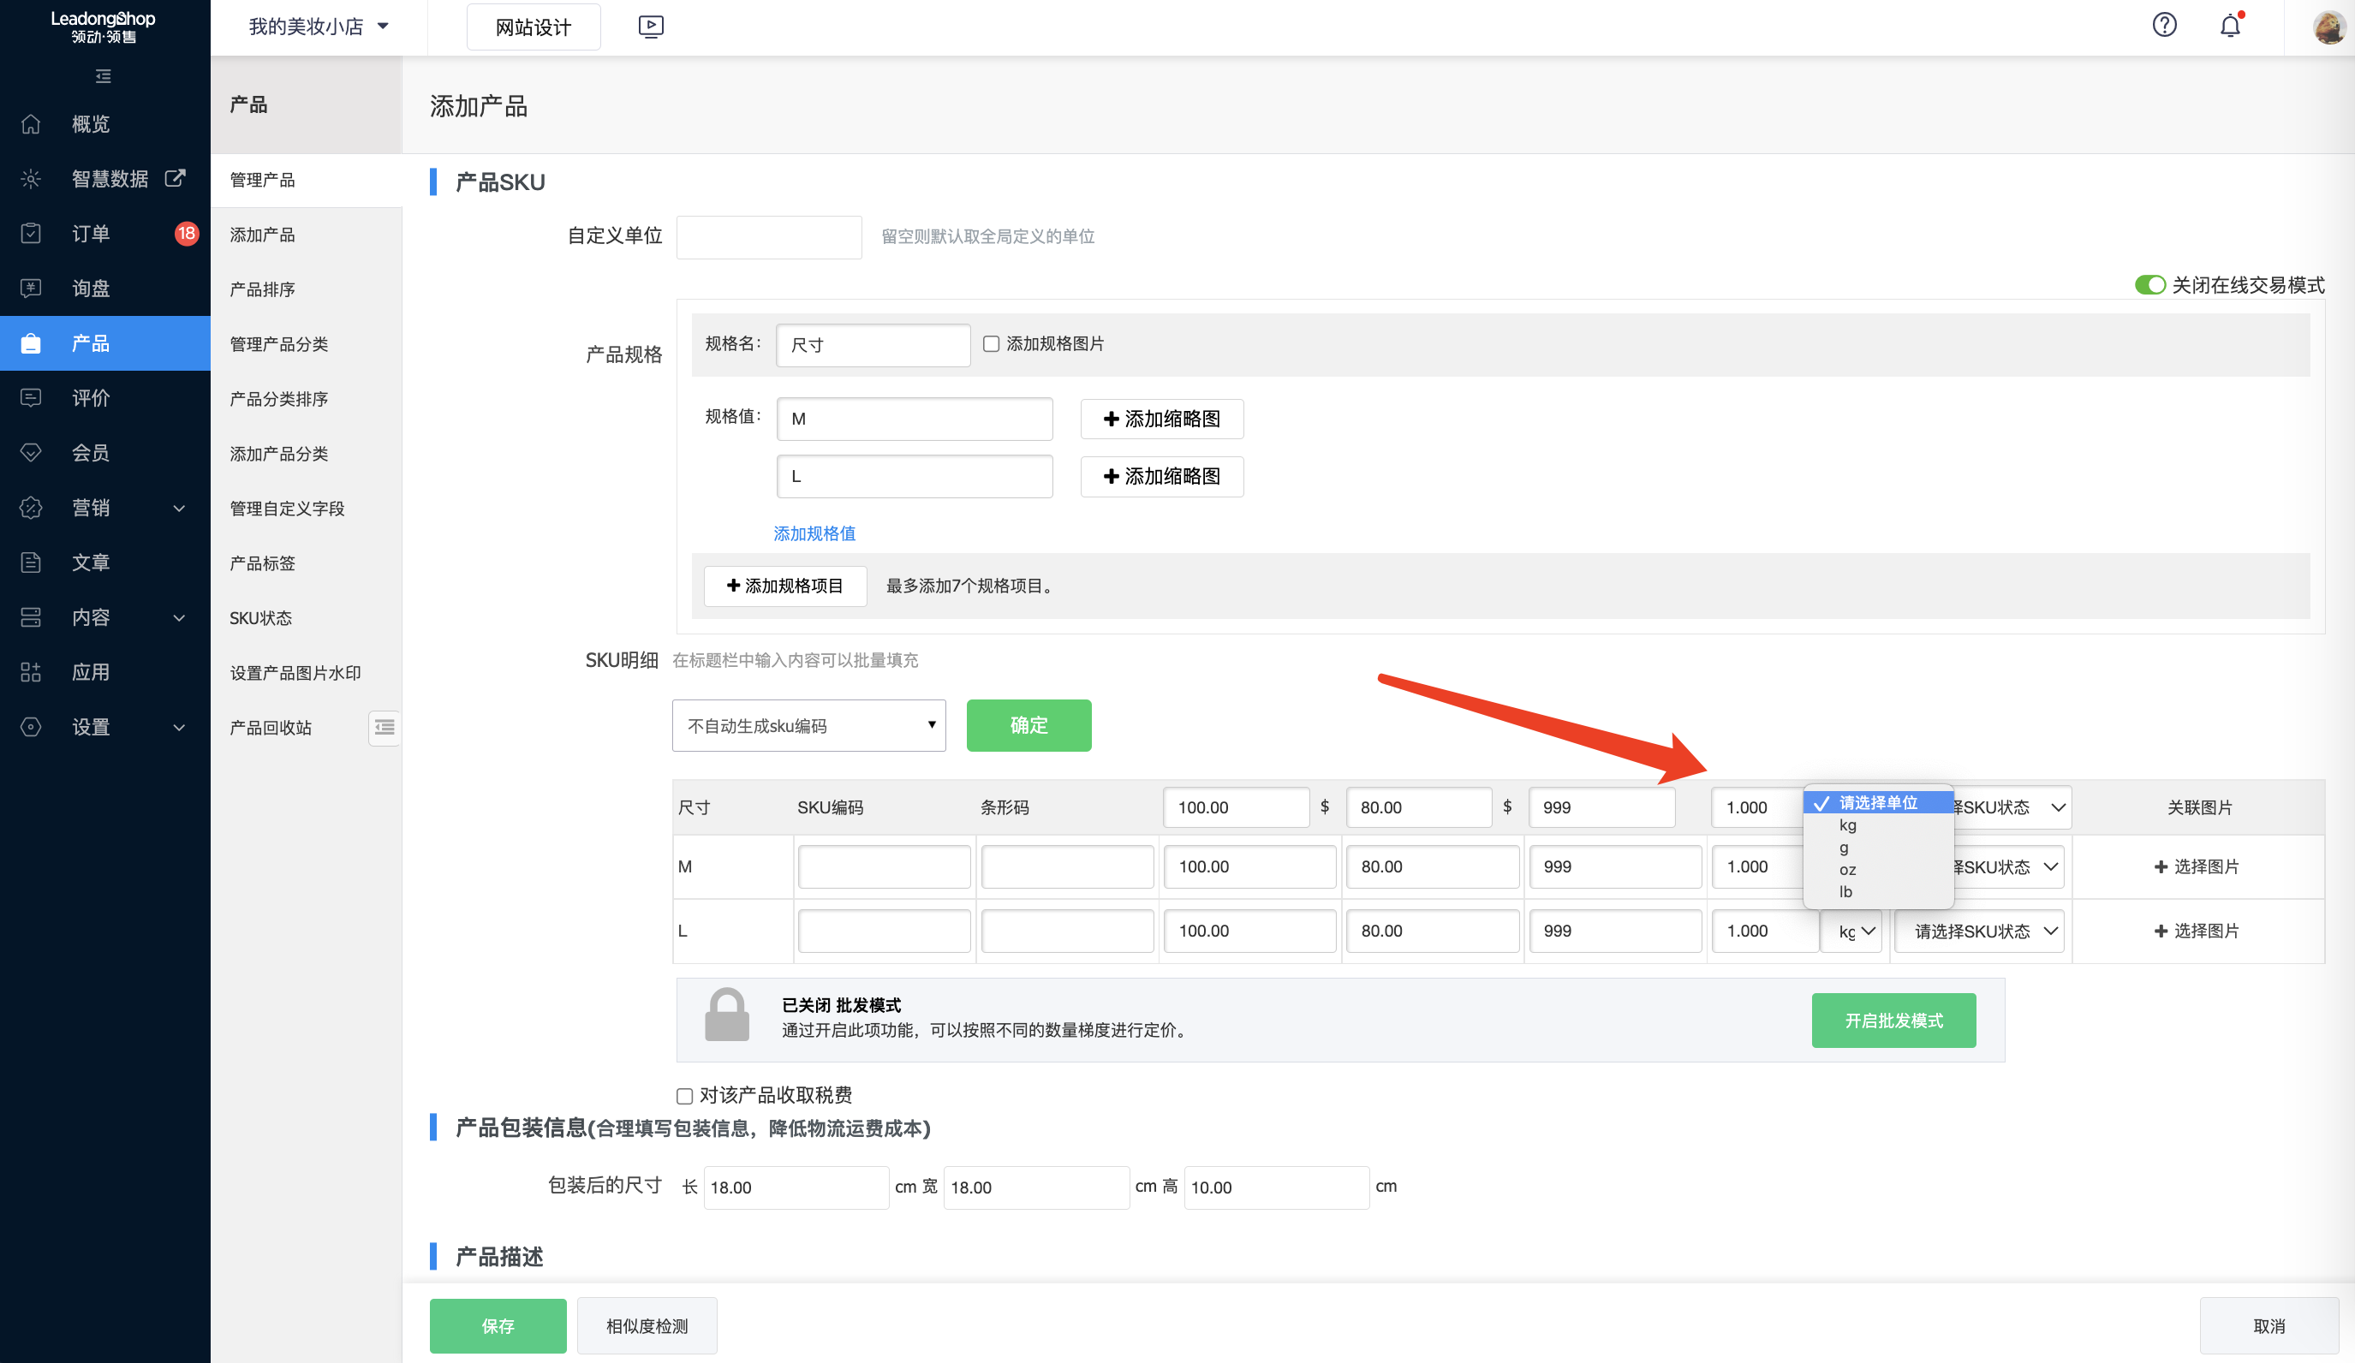Click the collapse submenu icon beside 产品回收站
Viewport: 2355px width, 1363px height.
385,727
